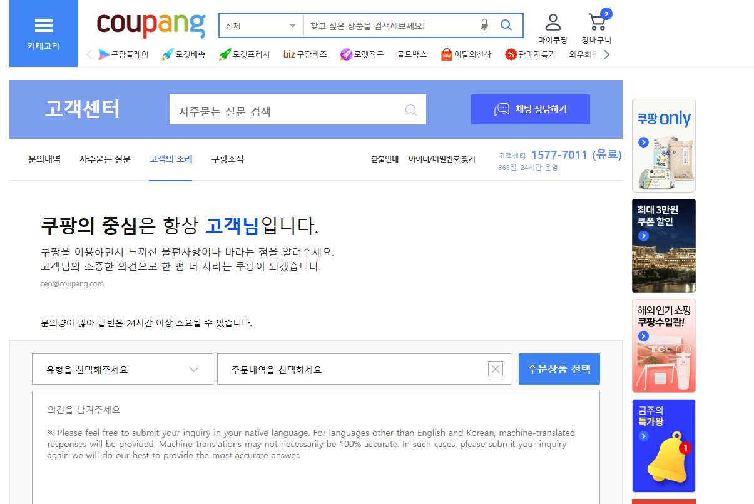Select the 고객의 소리 tab
Screen dimensions: 754x504
click(x=171, y=159)
